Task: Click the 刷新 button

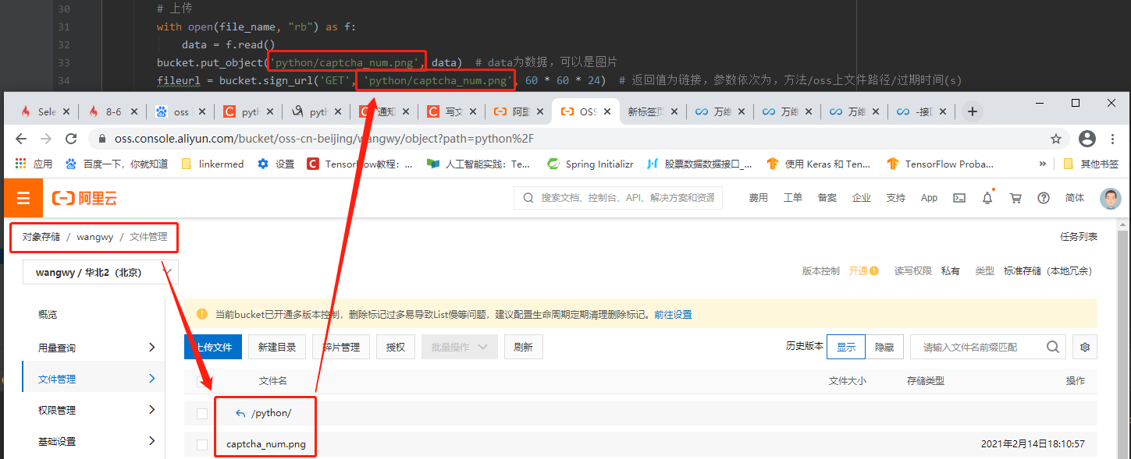Action: [x=524, y=347]
